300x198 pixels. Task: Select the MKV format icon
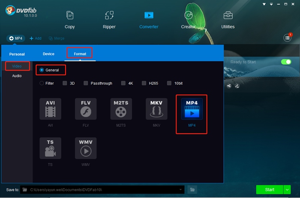[156, 109]
